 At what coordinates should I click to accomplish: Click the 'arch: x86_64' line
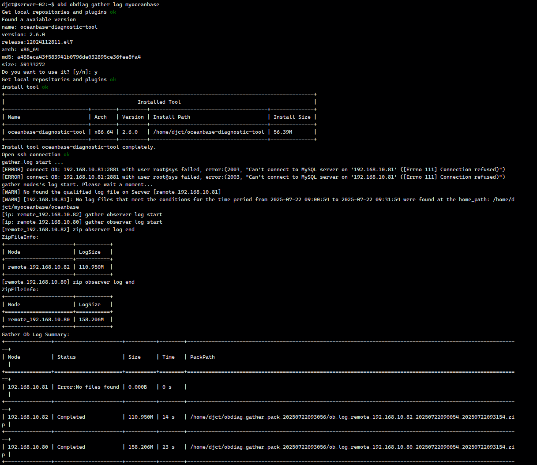20,49
